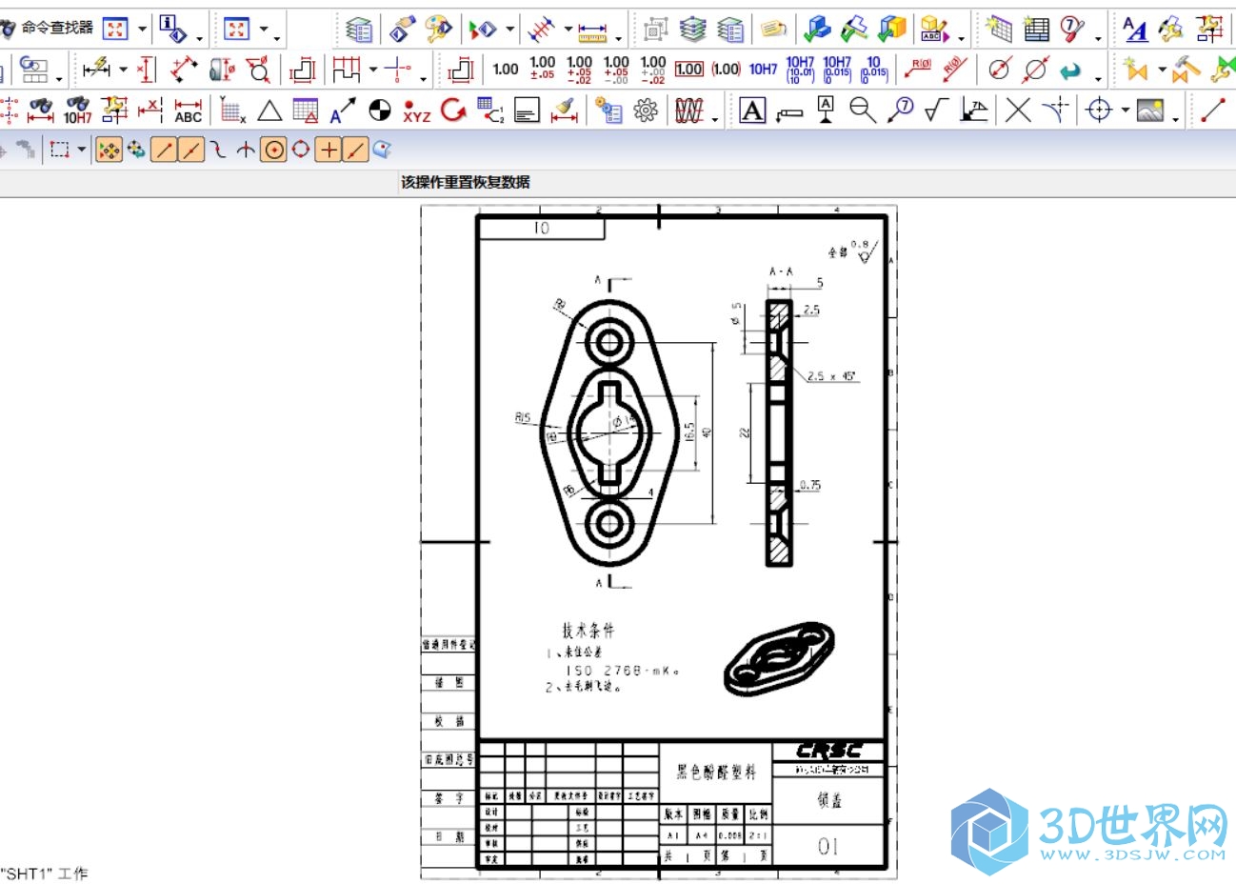
Task: Insert a tabular note table icon
Action: coord(306,110)
